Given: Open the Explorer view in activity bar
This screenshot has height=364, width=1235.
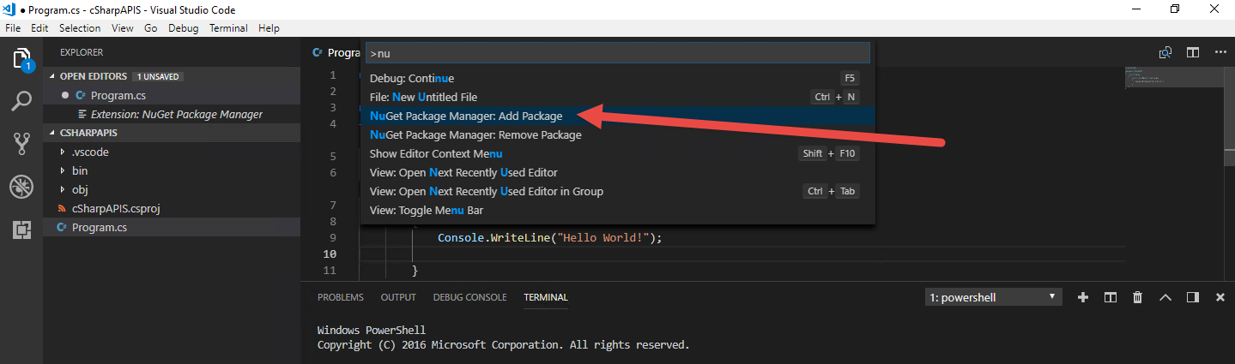Looking at the screenshot, I should pyautogui.click(x=21, y=60).
